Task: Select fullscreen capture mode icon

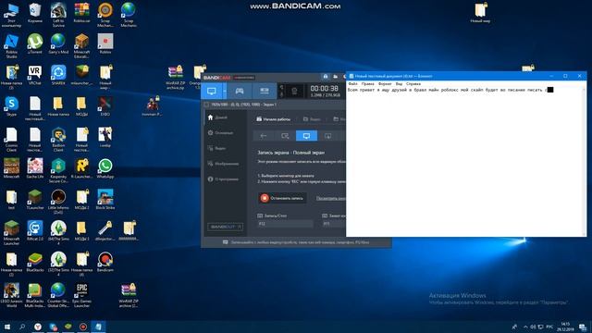Action: coord(306,136)
